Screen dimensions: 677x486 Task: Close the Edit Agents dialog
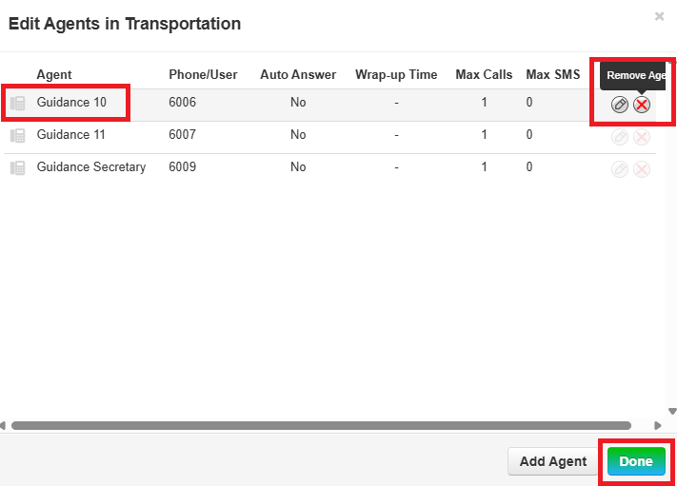coord(659,16)
